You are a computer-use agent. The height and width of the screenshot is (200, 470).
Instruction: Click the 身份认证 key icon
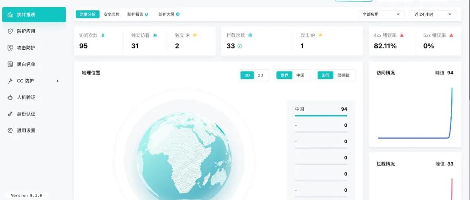click(10, 114)
